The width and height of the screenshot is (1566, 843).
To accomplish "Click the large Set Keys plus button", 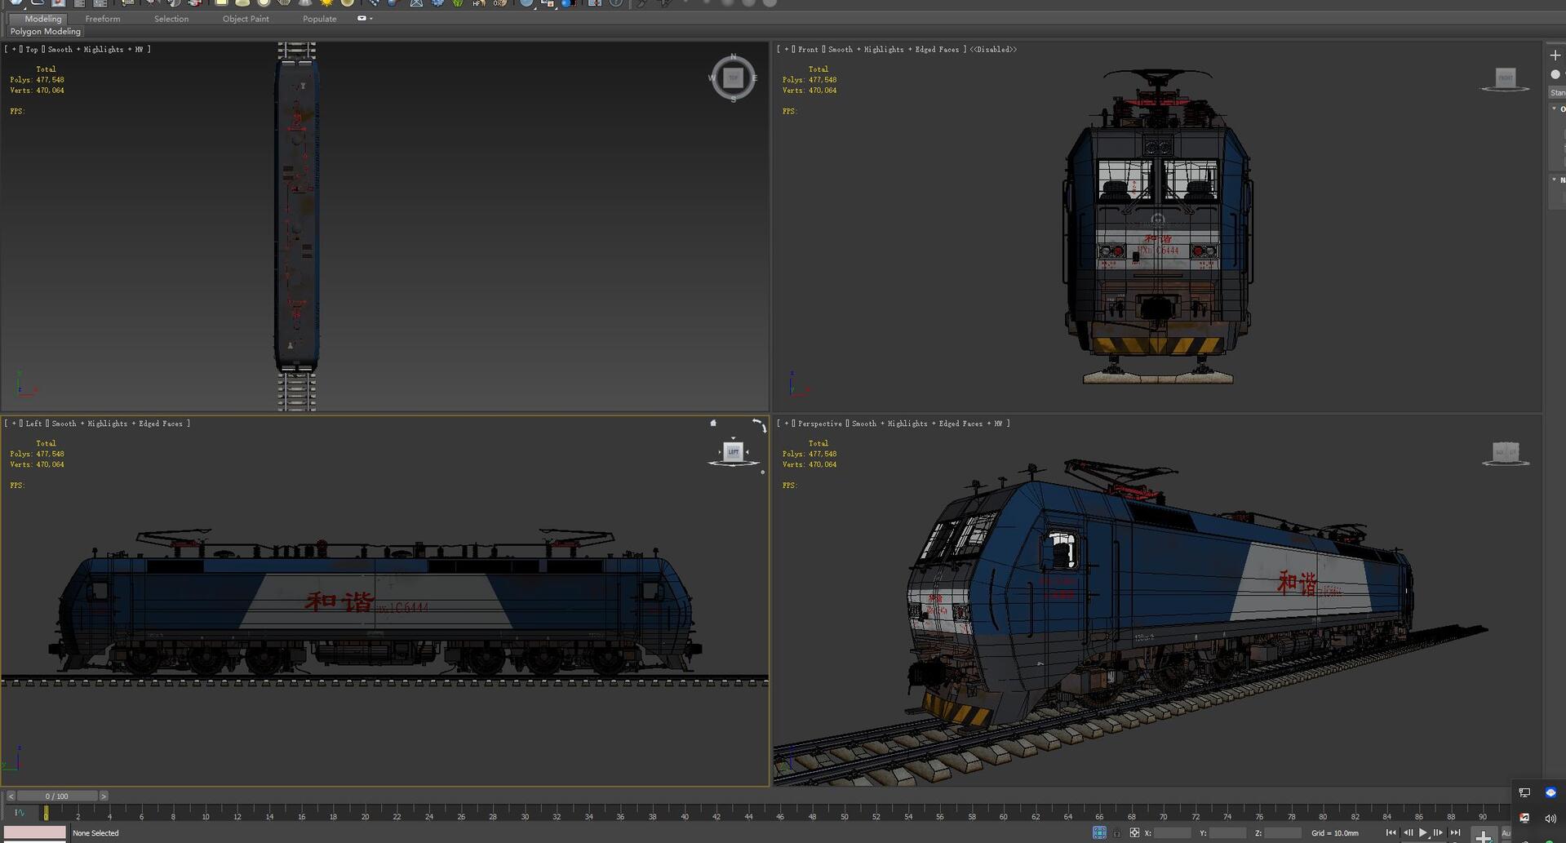I will [x=1483, y=835].
